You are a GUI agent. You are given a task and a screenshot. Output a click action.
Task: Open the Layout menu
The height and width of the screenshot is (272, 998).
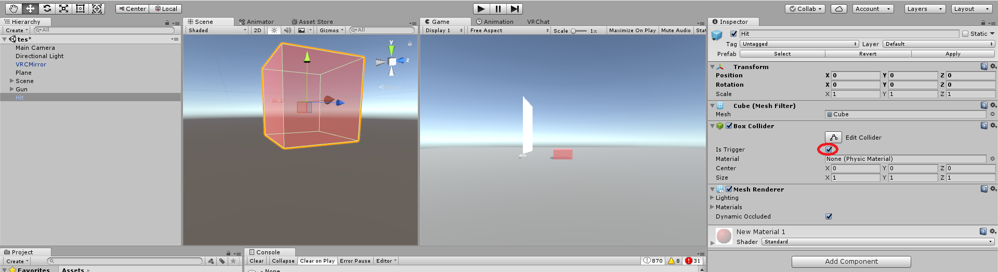[971, 9]
